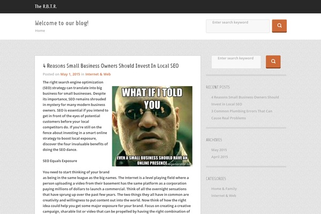Image resolution: width=321 pixels, height=214 pixels.
Task: Select the Archives sidebar heading
Action: (213, 140)
